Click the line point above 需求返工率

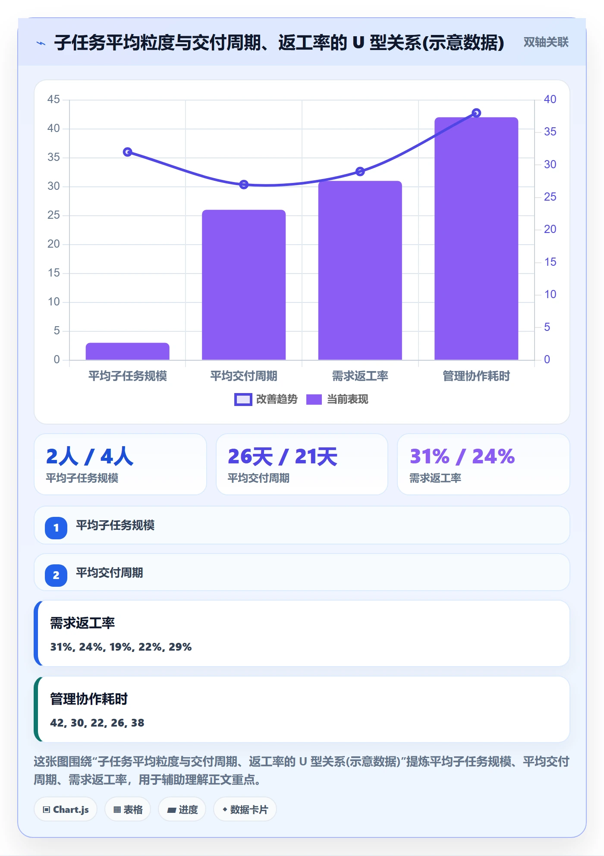point(360,171)
